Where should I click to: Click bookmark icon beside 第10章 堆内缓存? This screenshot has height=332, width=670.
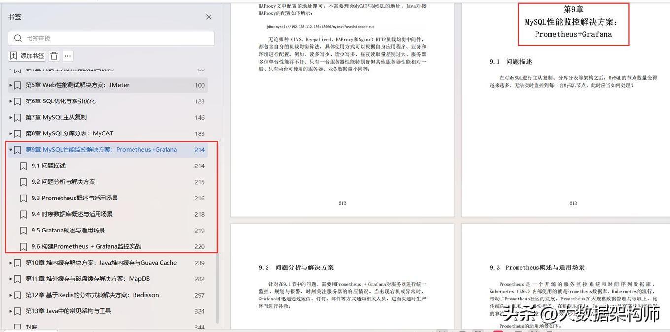18,263
